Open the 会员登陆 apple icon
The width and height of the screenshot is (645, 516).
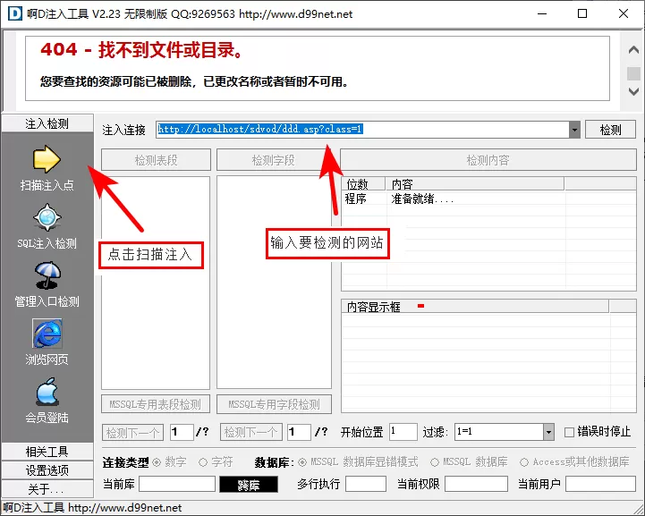click(x=47, y=392)
